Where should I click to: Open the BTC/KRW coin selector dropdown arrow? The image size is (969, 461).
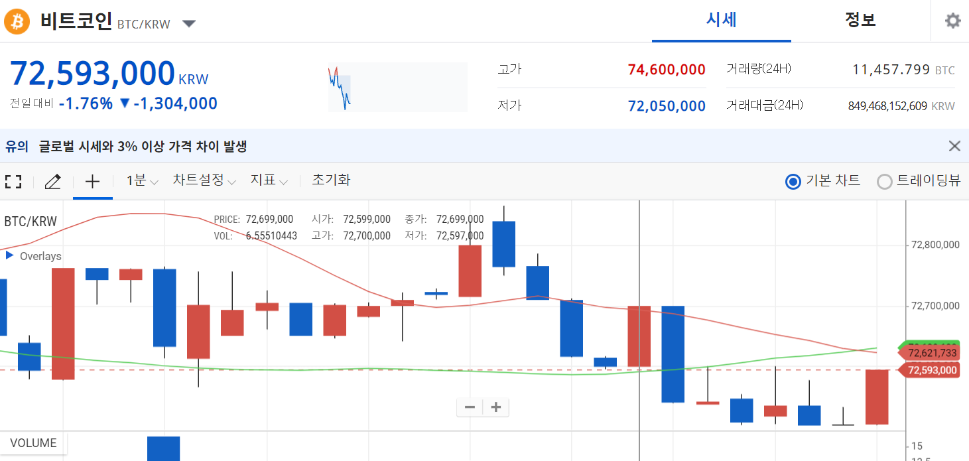coord(189,24)
